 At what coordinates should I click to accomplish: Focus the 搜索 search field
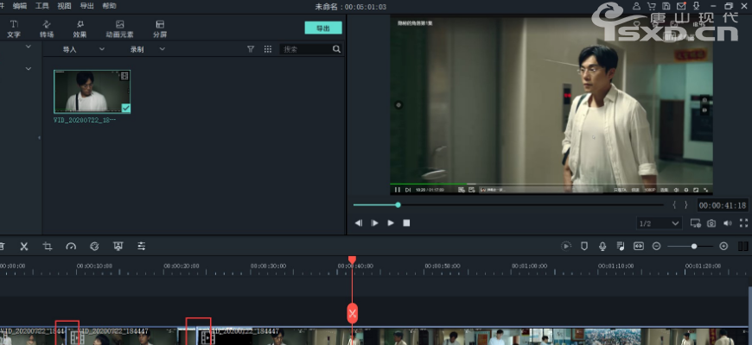click(x=305, y=49)
